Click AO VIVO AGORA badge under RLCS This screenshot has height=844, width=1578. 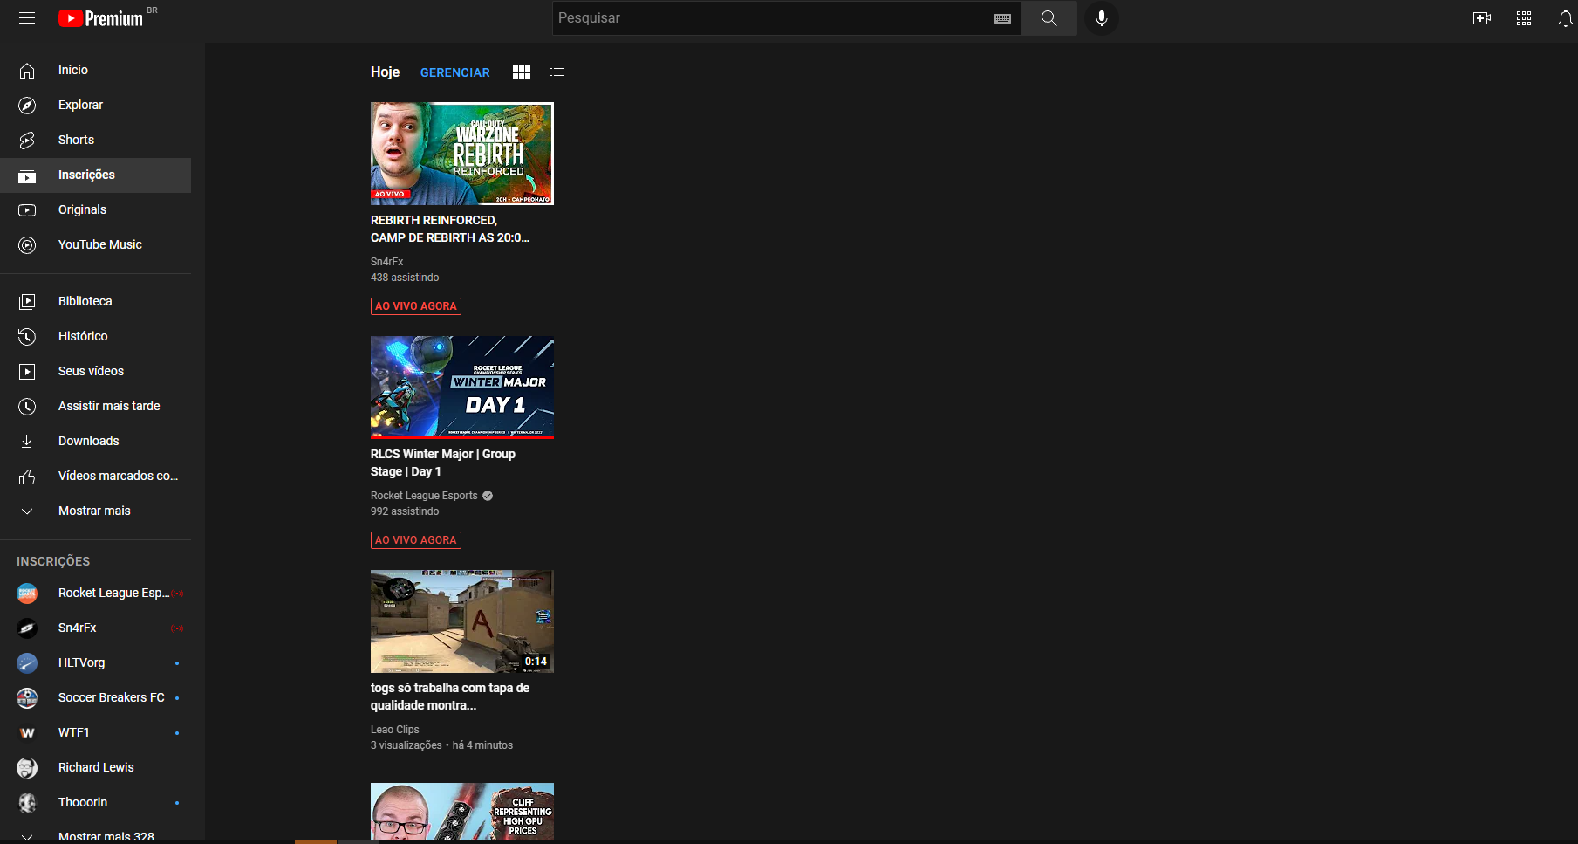[416, 540]
